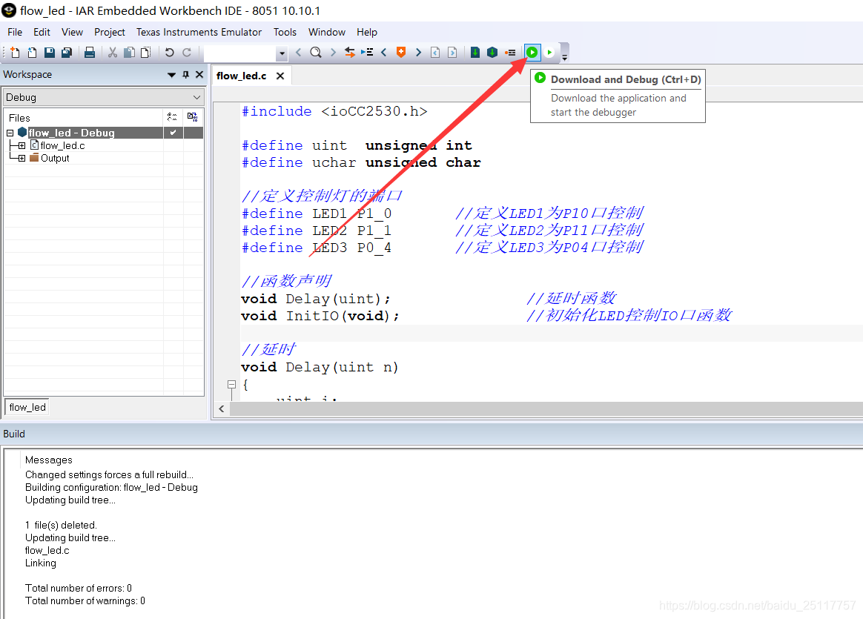Find next using right chevron by magnifier
Screen dimensions: 863x619
pos(333,53)
